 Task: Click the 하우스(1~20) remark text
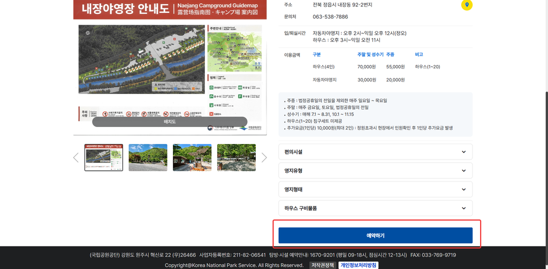tap(428, 67)
